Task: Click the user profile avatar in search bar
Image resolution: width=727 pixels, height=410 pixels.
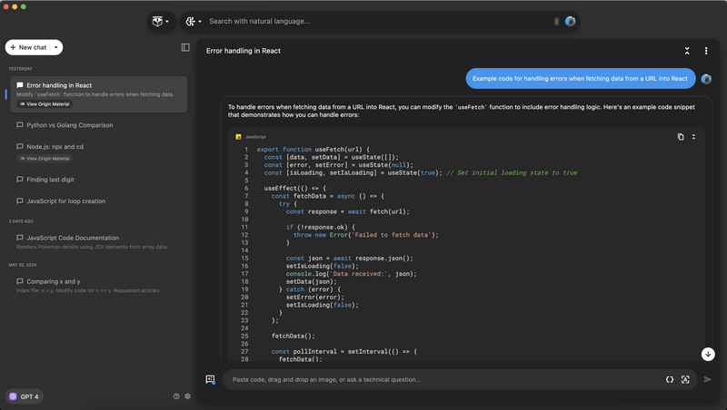Action: click(571, 21)
